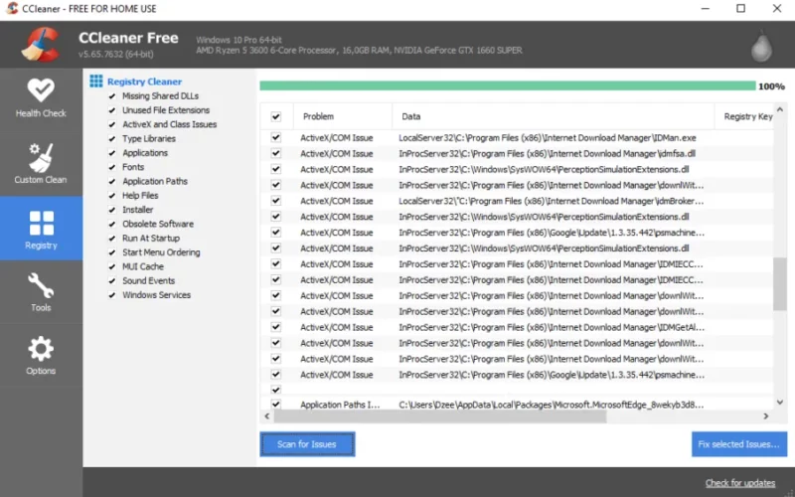The image size is (795, 497).
Task: Select the LocalServer32 IDMan.exe data cell
Action: (548, 138)
